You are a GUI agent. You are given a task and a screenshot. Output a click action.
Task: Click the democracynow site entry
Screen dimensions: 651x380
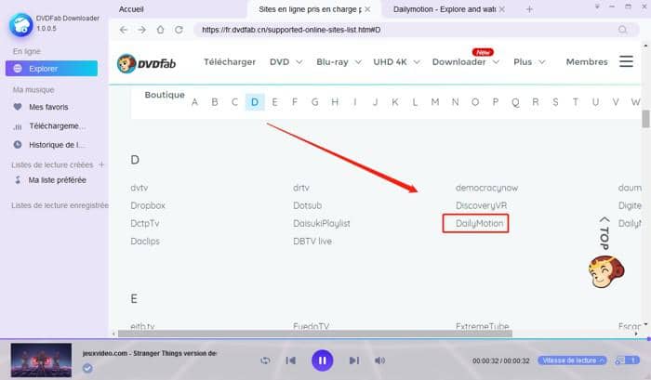tap(486, 188)
